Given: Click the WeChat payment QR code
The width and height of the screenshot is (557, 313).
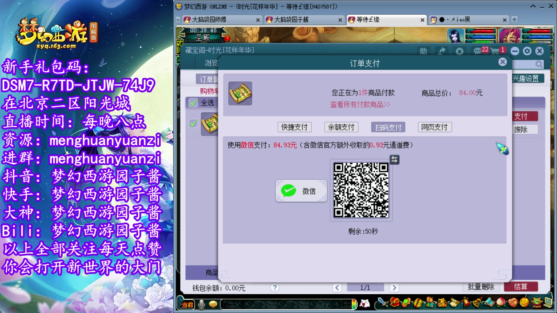Looking at the screenshot, I should (361, 190).
